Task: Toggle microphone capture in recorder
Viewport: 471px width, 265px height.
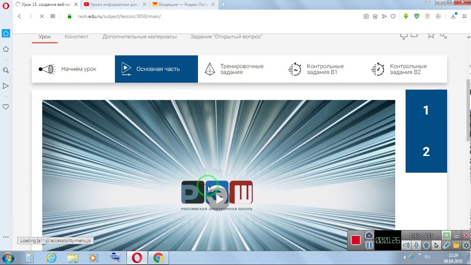Action: click(416, 245)
